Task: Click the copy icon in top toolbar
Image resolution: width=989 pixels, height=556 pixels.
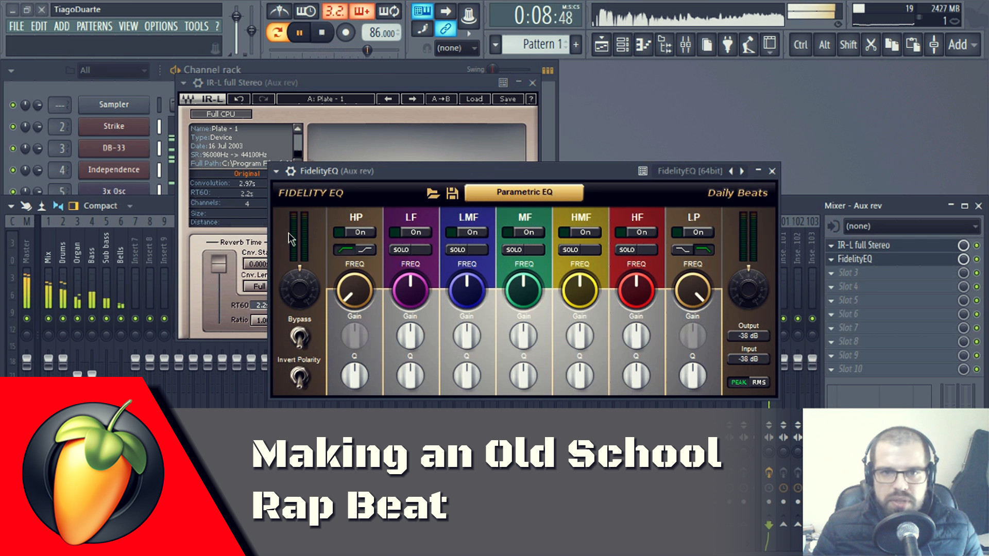Action: click(892, 45)
